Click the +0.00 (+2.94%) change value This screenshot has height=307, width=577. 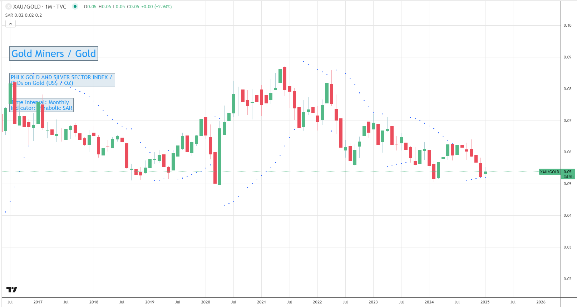coord(157,6)
